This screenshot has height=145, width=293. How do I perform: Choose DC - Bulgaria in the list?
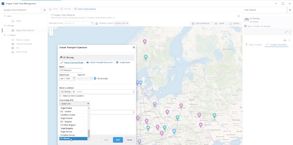(x=74, y=121)
